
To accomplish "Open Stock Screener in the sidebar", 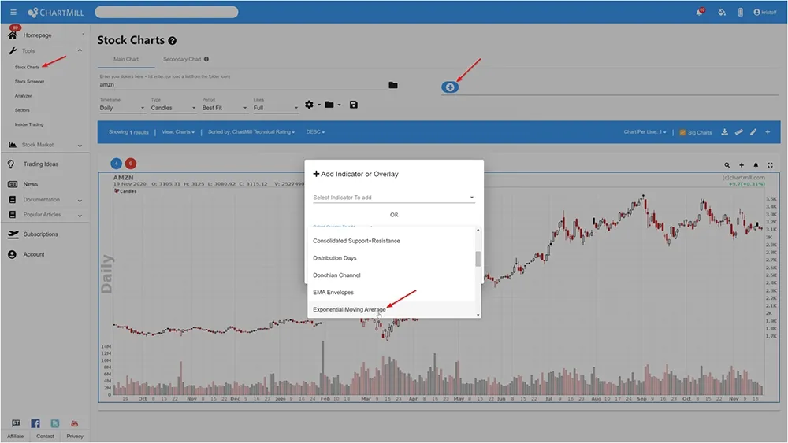I will (x=30, y=81).
